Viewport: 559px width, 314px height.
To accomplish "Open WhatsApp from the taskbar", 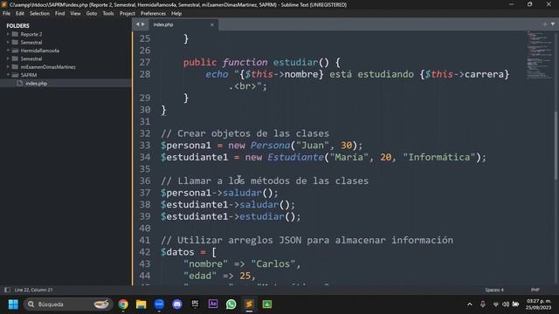I will point(231,304).
